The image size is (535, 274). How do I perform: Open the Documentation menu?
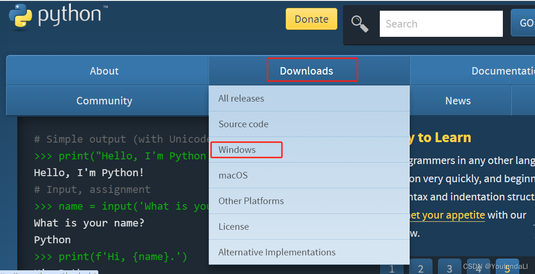(x=503, y=70)
